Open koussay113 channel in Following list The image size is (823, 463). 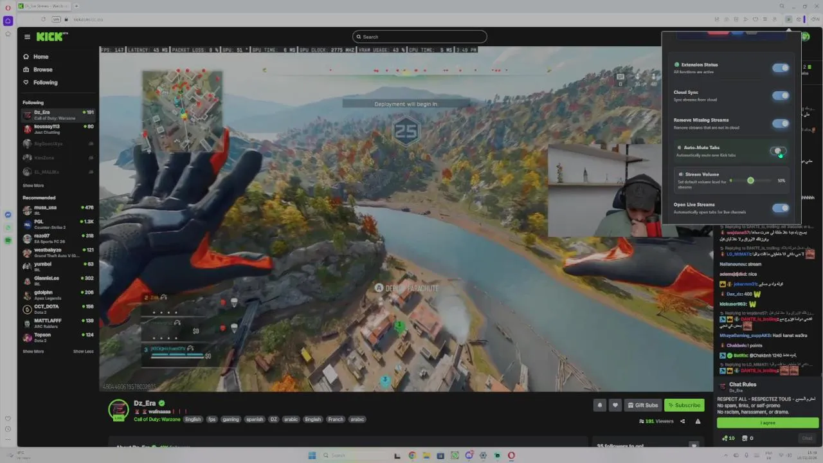pos(59,129)
